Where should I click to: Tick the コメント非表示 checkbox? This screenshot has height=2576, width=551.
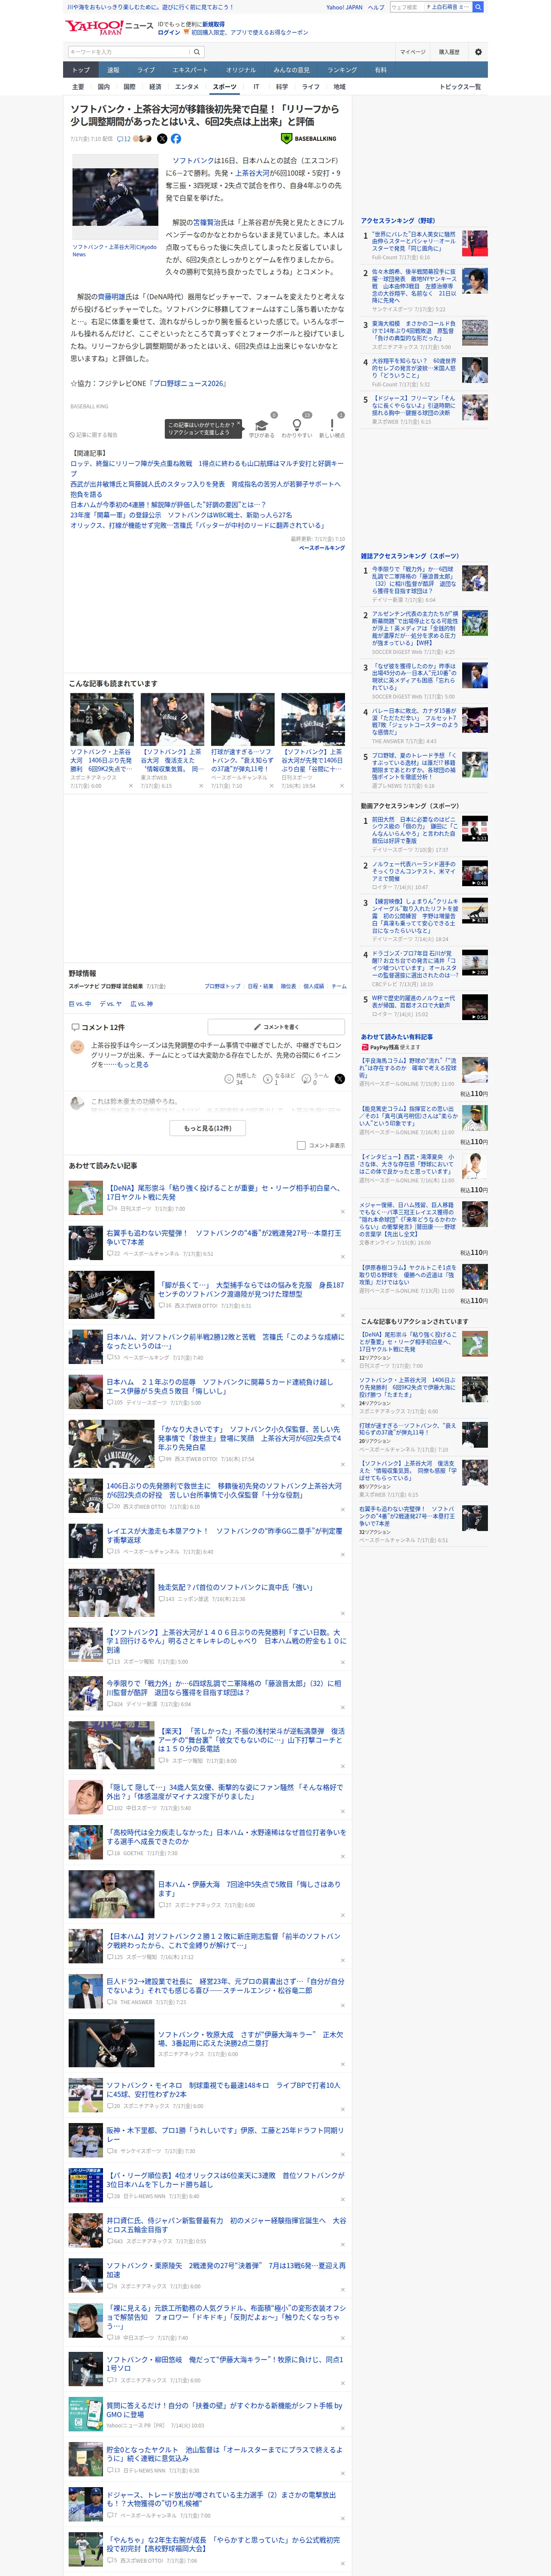(301, 1145)
